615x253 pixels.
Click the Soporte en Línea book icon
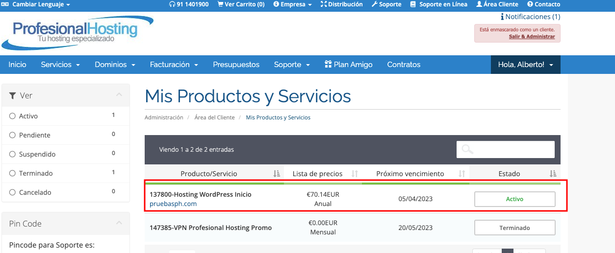413,4
